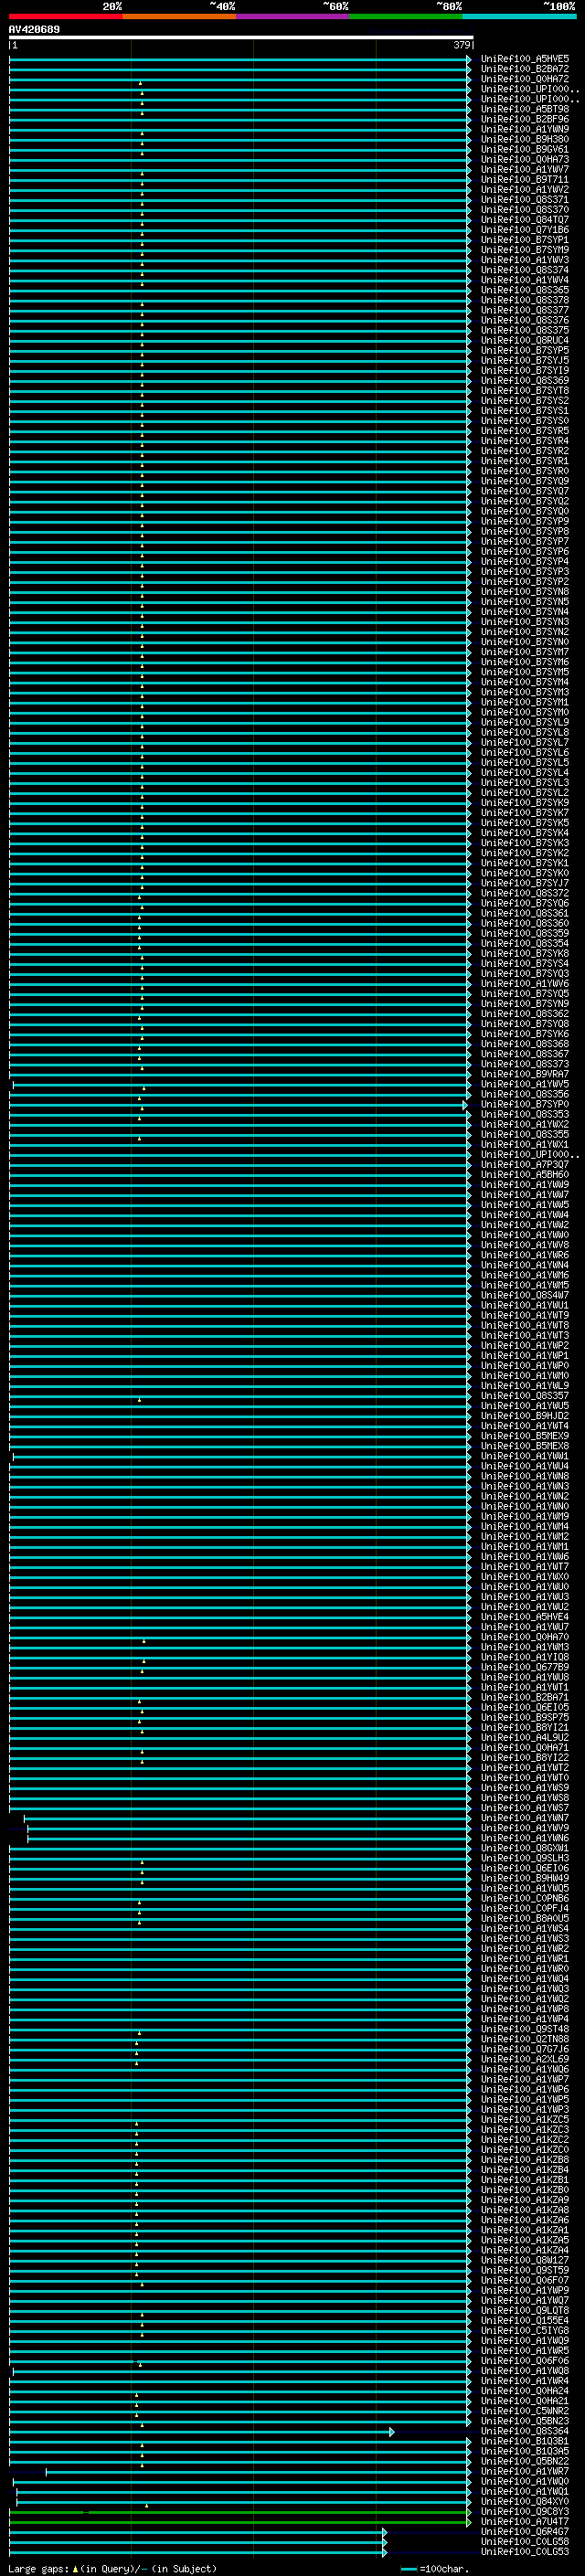Open short hit UniRef100_Q8S364
Viewport: 585px width, 2576px height.
(525, 2430)
